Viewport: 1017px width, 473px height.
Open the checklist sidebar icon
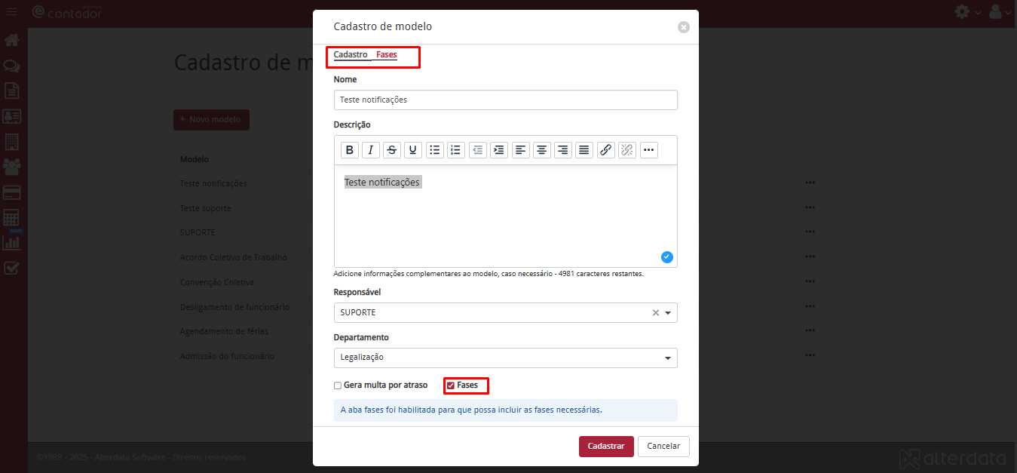(x=11, y=268)
